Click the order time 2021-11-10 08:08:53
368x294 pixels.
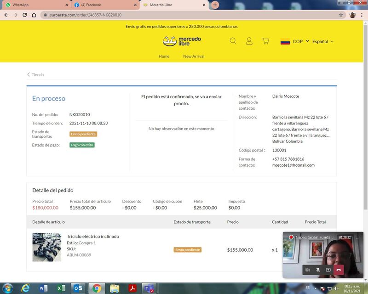tap(88, 123)
